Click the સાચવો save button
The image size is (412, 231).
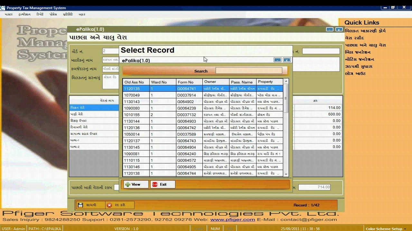pos(90,205)
